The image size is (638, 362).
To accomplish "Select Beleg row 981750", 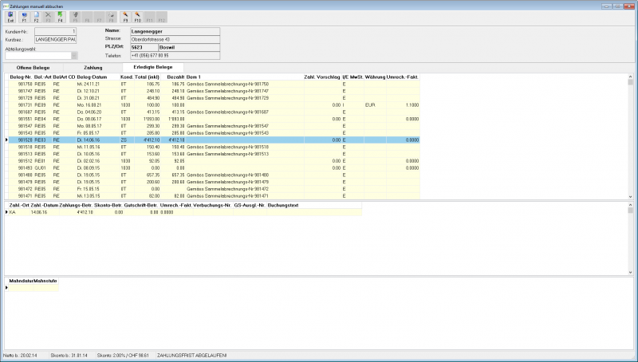I will pos(214,85).
